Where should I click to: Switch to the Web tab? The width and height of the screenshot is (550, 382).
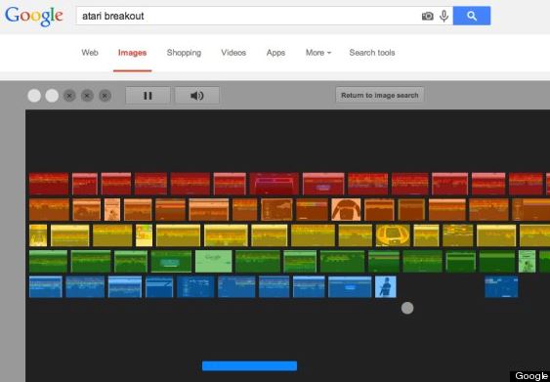point(90,53)
